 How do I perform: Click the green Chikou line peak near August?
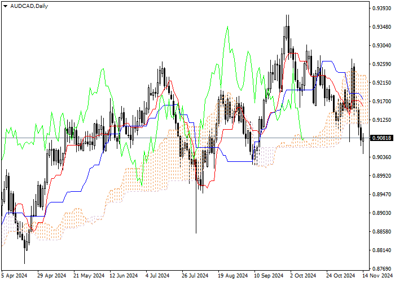227,27
